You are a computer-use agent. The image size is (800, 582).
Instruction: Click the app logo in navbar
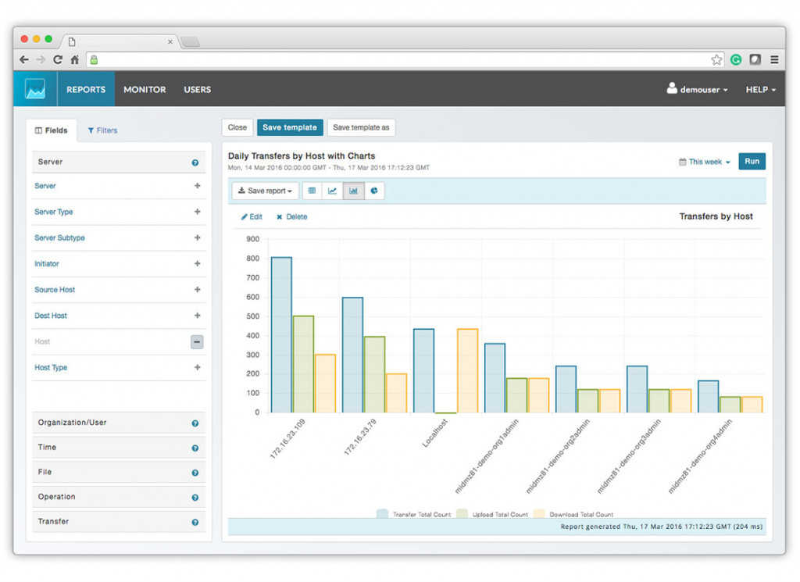click(35, 89)
